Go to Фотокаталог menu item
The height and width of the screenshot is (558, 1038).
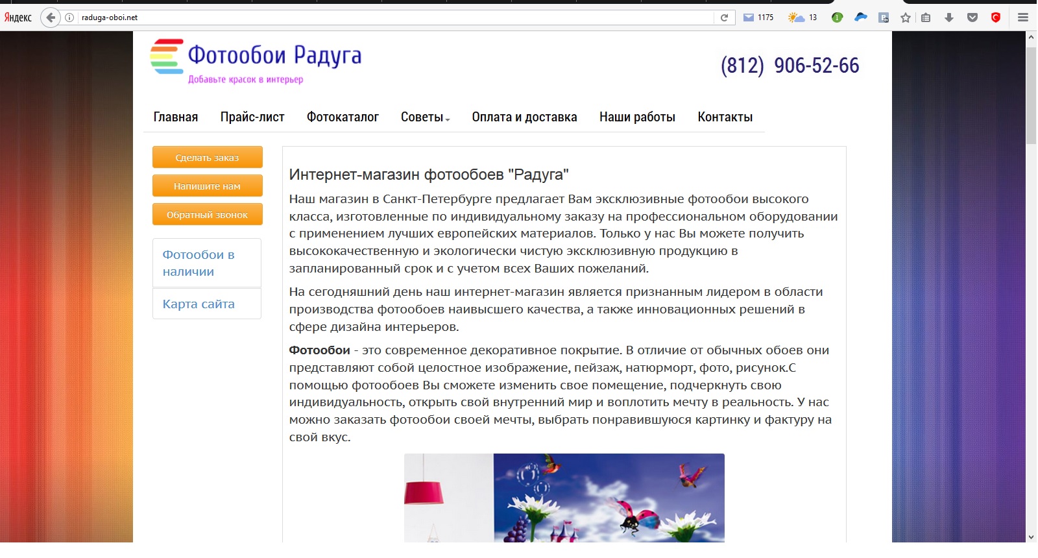click(343, 117)
